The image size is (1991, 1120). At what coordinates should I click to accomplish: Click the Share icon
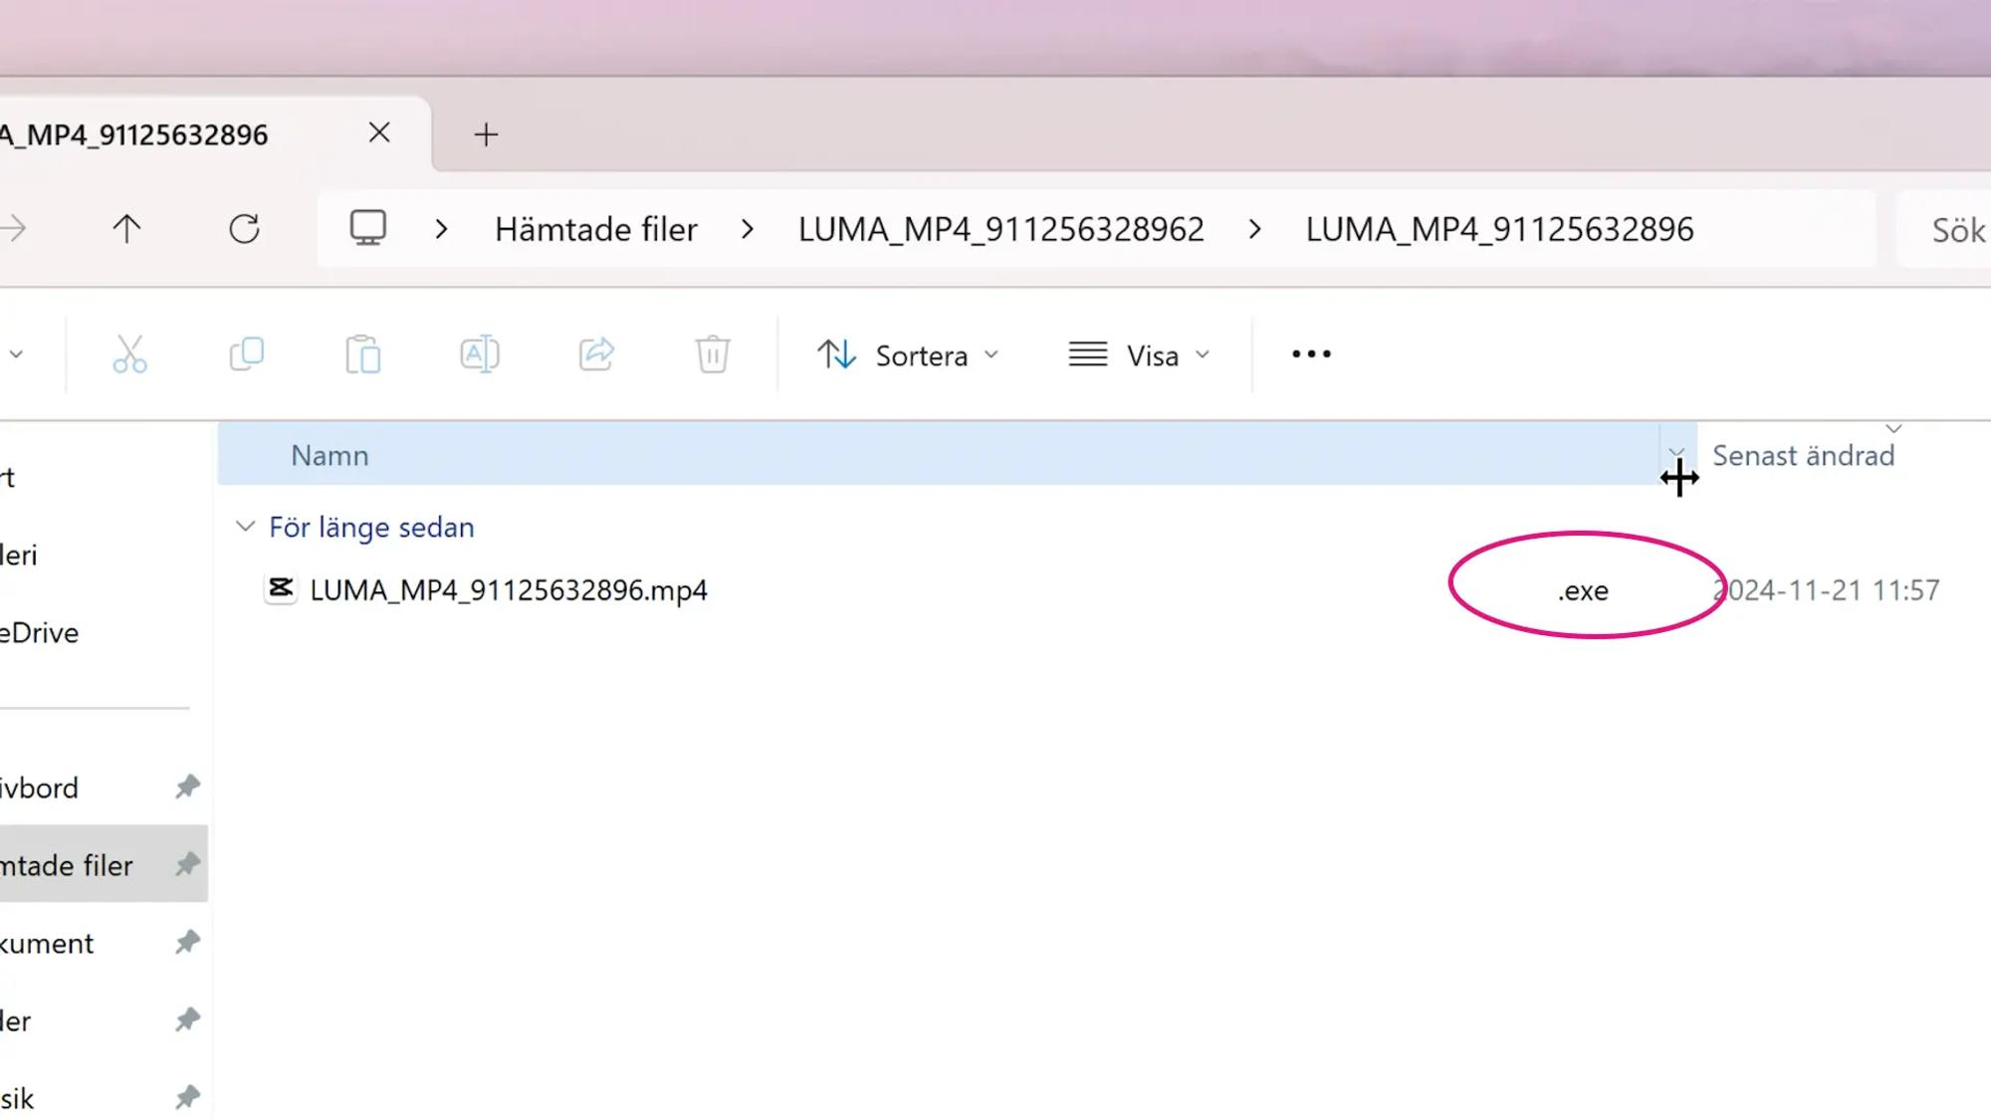click(x=596, y=354)
